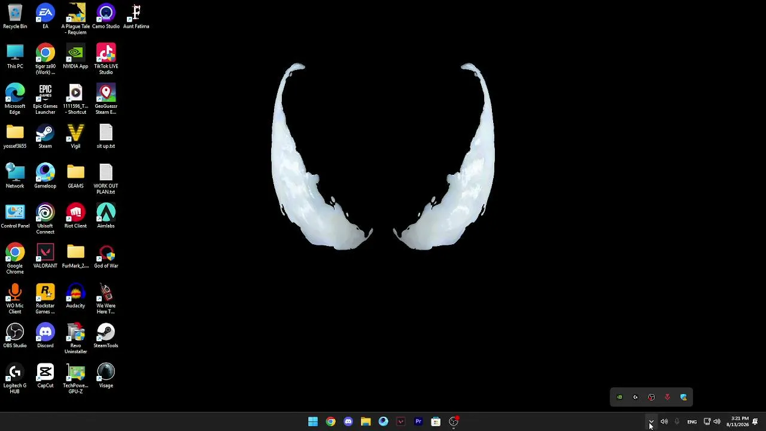Switch the ENG input language indicator
Viewport: 766px width, 431px height.
692,422
